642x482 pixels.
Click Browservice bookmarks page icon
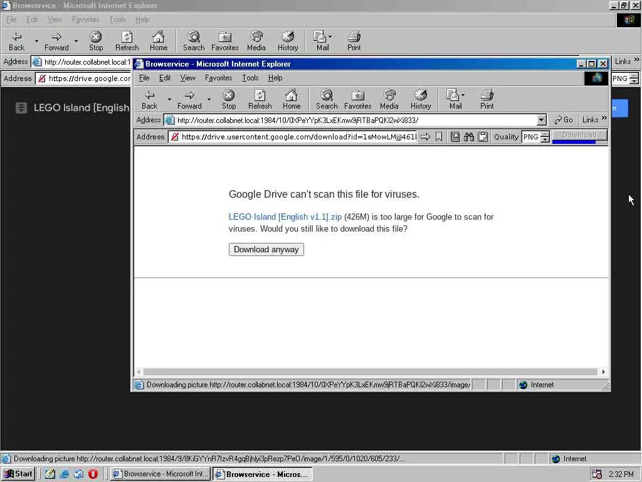(455, 137)
